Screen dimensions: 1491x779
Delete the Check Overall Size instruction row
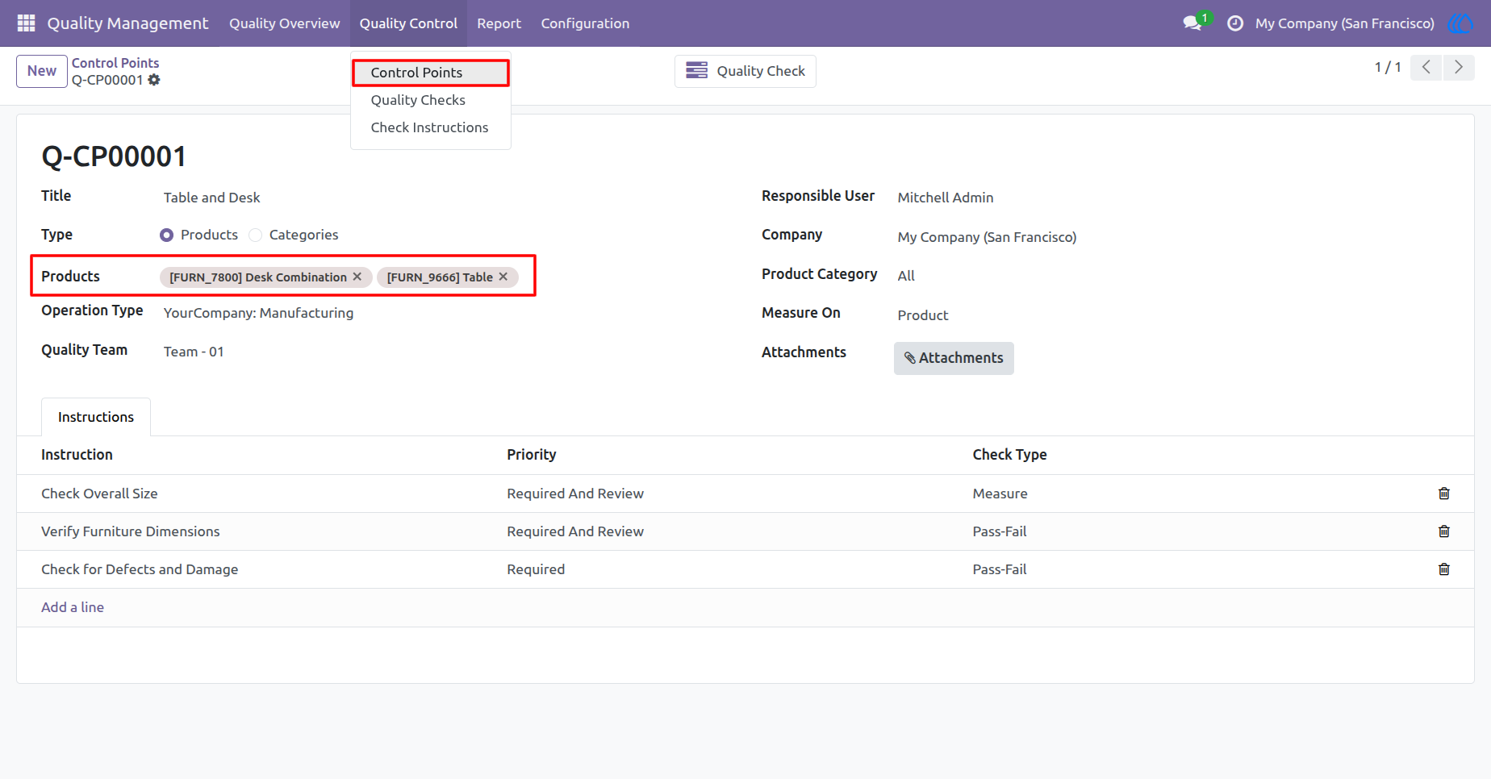(1444, 494)
